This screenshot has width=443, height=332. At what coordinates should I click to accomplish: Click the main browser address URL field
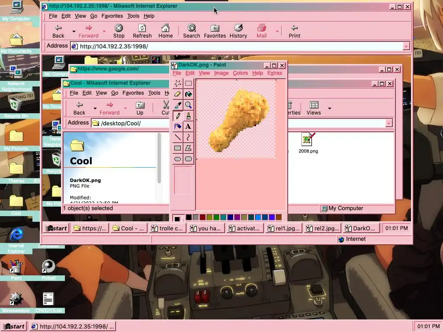[x=237, y=46]
